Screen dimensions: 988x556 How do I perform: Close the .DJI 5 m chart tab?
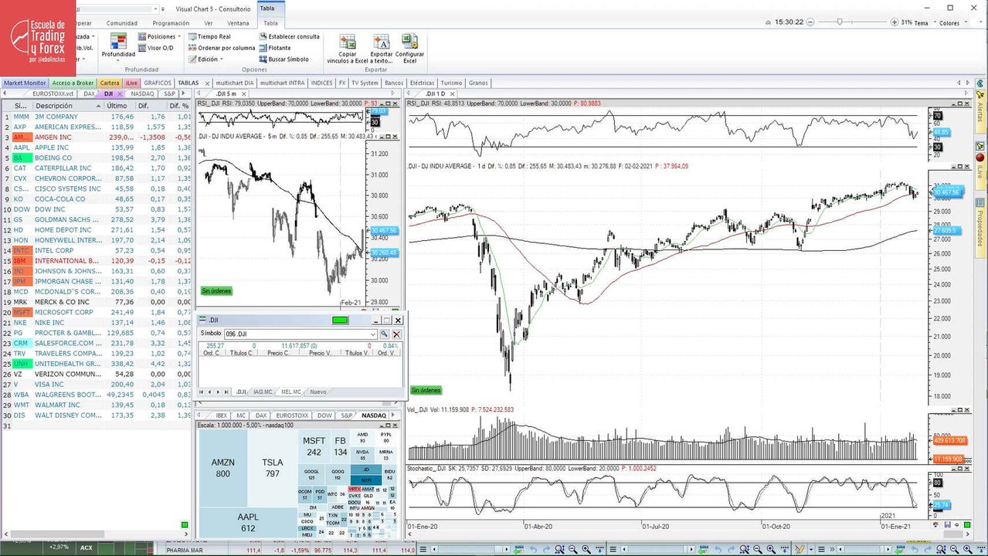pos(244,93)
